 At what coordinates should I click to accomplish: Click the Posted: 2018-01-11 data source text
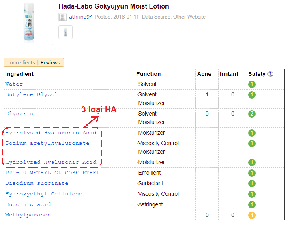point(150,17)
